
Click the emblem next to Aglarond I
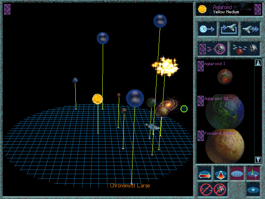tap(200, 66)
